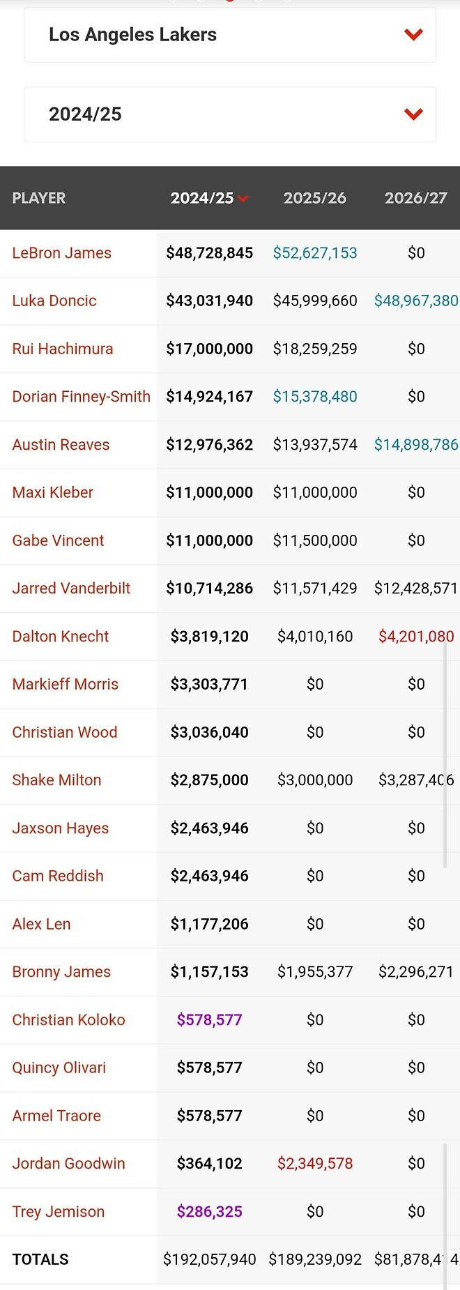Select Dalton Knecht player name
The image size is (460, 1290).
(61, 637)
